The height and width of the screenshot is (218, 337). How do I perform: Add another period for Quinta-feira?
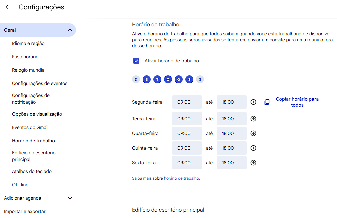(253, 148)
